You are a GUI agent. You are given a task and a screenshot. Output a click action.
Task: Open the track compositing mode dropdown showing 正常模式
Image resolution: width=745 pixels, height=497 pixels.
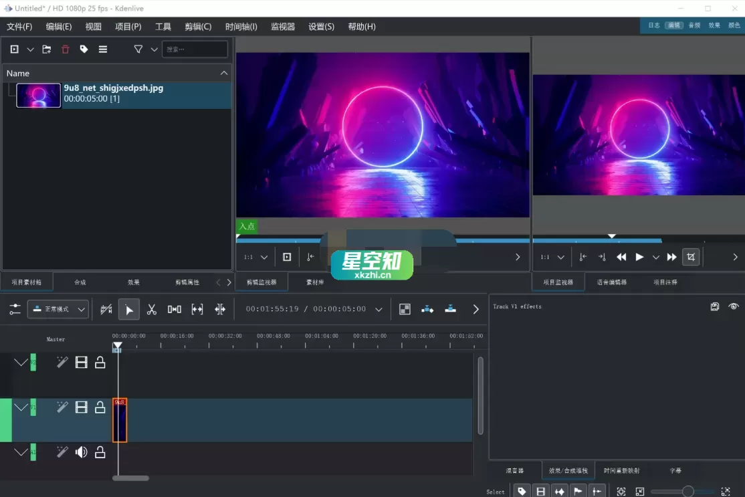click(57, 309)
